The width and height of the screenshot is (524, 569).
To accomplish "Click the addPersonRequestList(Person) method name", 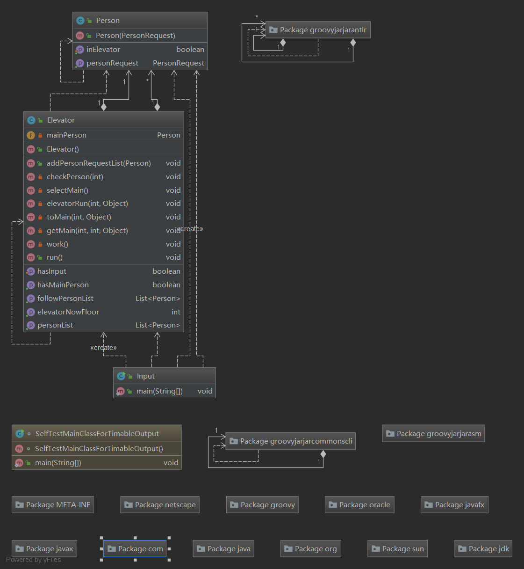I will pyautogui.click(x=99, y=163).
